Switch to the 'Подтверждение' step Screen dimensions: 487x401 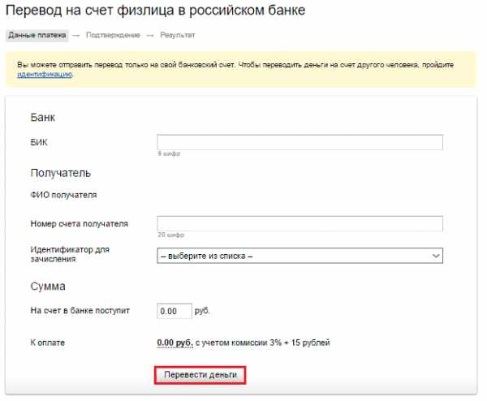[x=114, y=36]
